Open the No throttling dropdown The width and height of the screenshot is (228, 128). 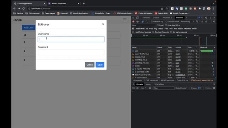click(x=187, y=21)
